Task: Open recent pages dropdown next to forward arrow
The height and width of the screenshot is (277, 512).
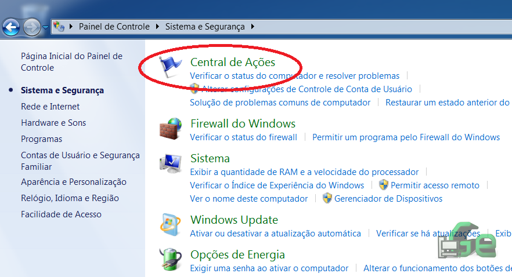Action: point(45,27)
